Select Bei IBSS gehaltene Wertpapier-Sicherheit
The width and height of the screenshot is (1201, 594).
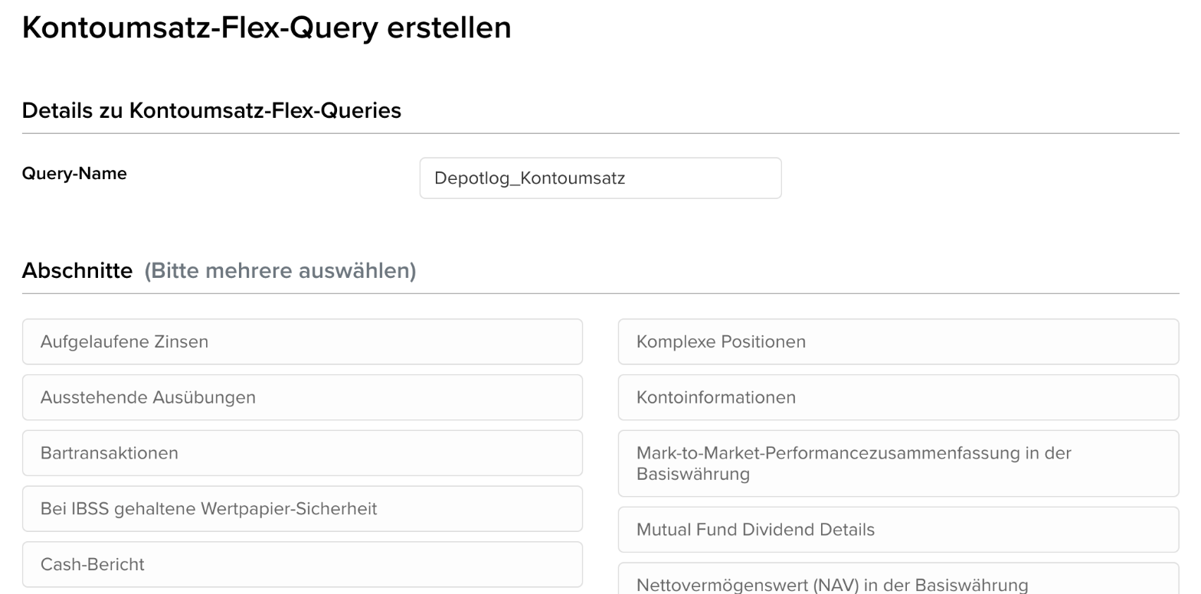tap(303, 509)
